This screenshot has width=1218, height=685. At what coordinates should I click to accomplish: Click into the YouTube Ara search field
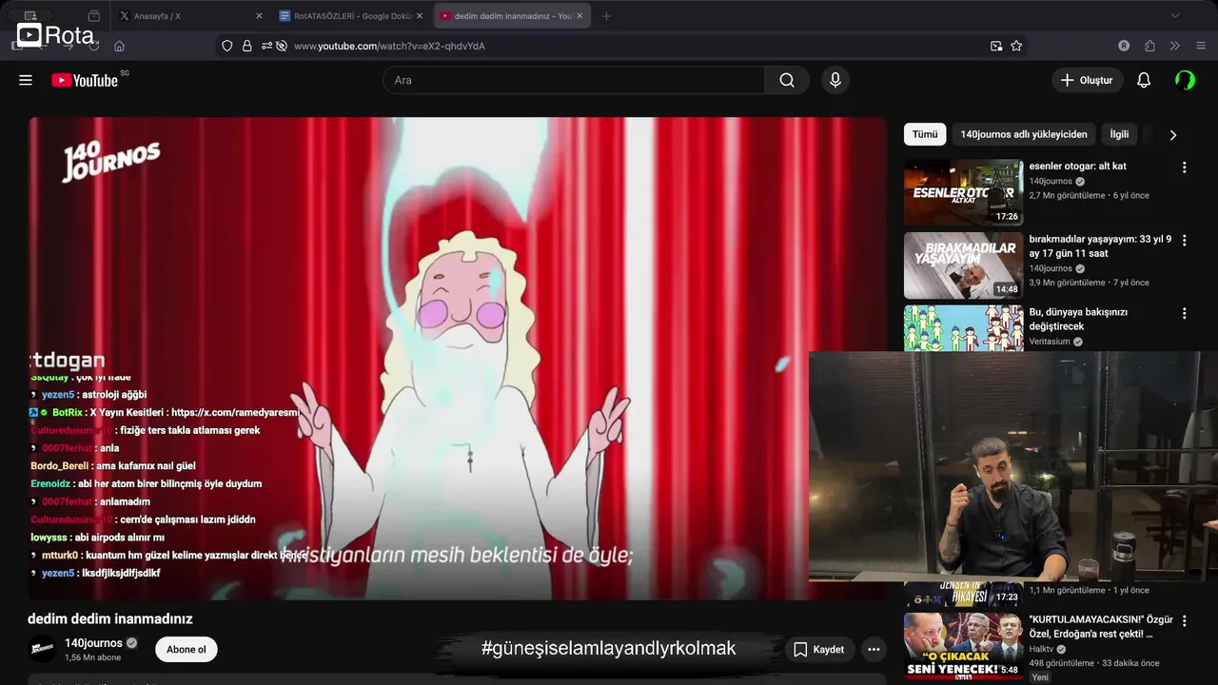click(574, 80)
